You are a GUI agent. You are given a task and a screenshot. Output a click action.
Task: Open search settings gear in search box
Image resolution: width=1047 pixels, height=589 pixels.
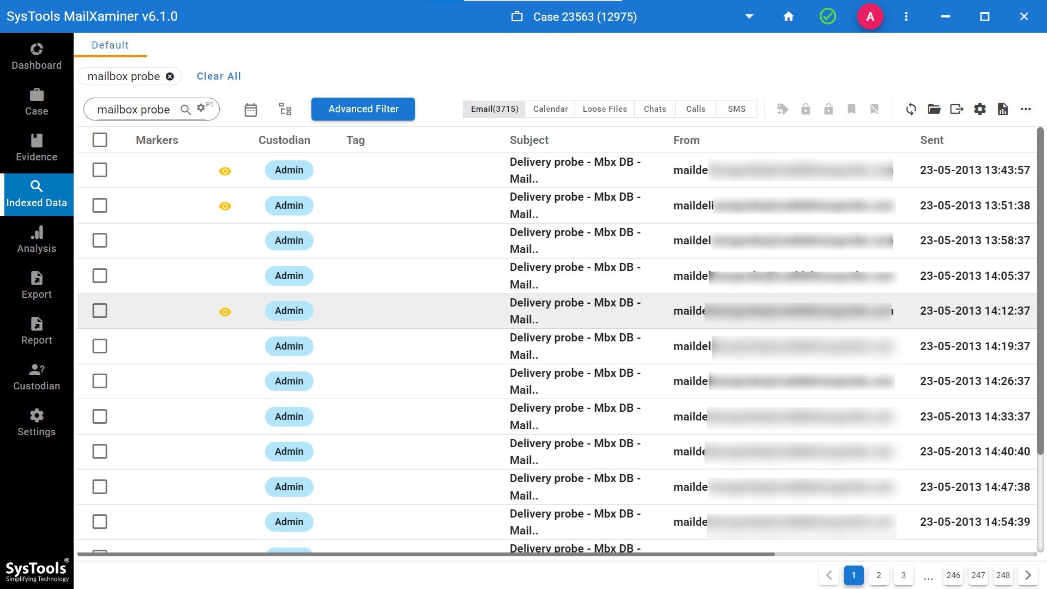pyautogui.click(x=201, y=108)
